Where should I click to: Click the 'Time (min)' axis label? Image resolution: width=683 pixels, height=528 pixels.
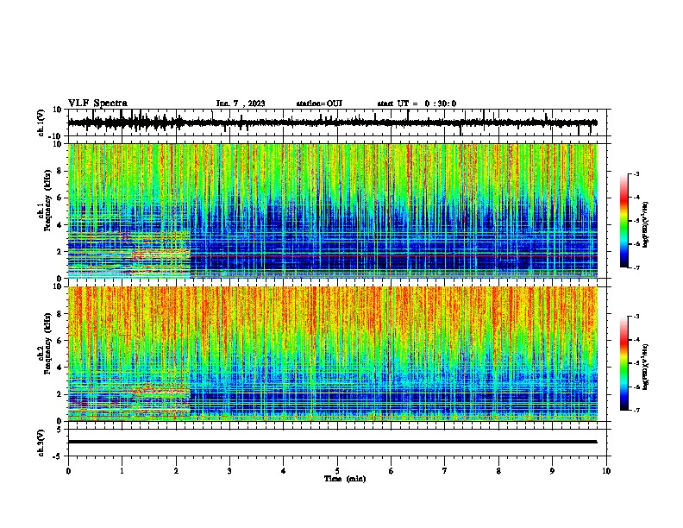(x=345, y=479)
